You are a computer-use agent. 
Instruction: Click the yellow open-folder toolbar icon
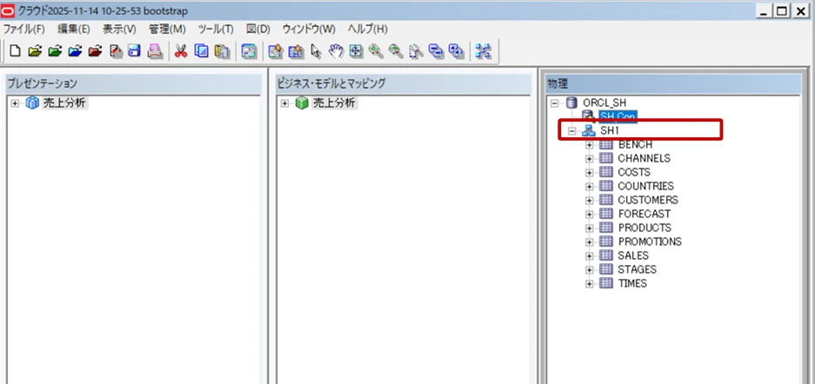[35, 51]
